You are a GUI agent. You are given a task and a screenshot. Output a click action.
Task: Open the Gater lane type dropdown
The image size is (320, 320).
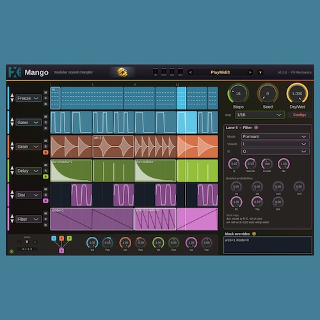(29, 122)
